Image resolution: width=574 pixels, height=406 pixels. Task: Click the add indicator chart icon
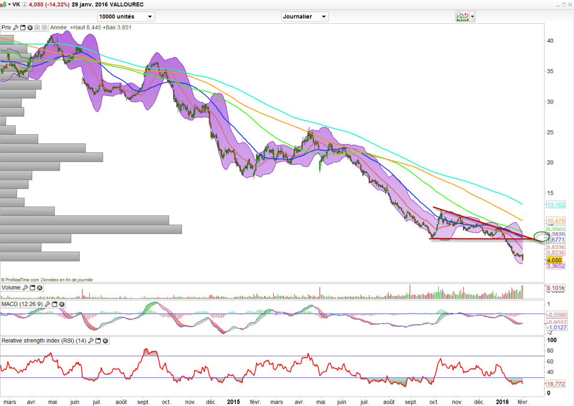tap(462, 17)
